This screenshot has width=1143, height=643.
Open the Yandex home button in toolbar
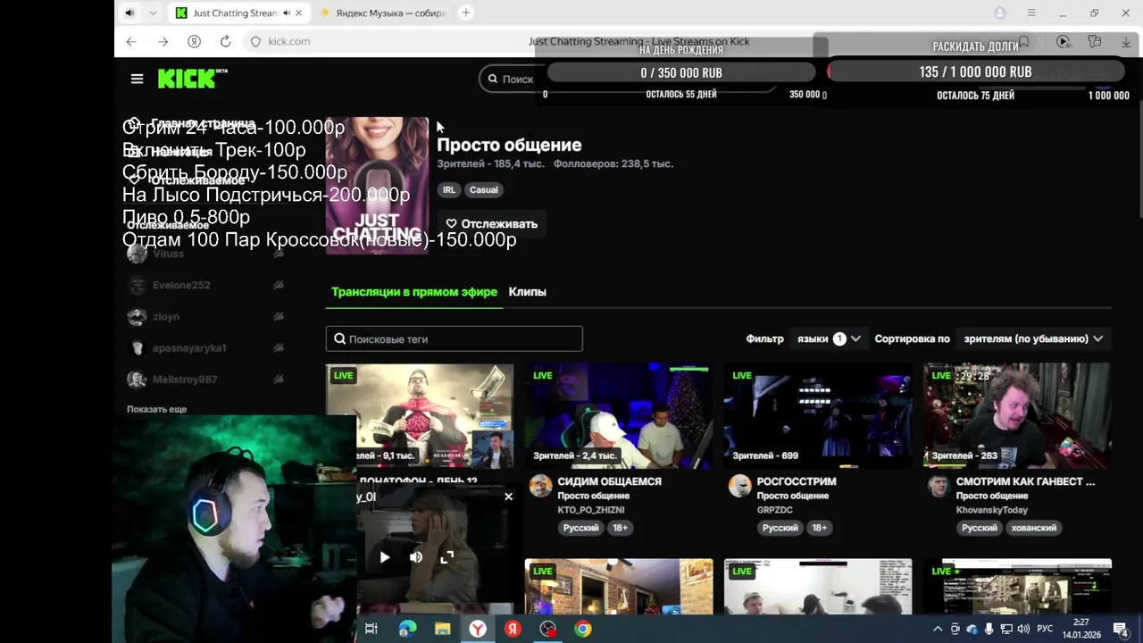coord(194,41)
